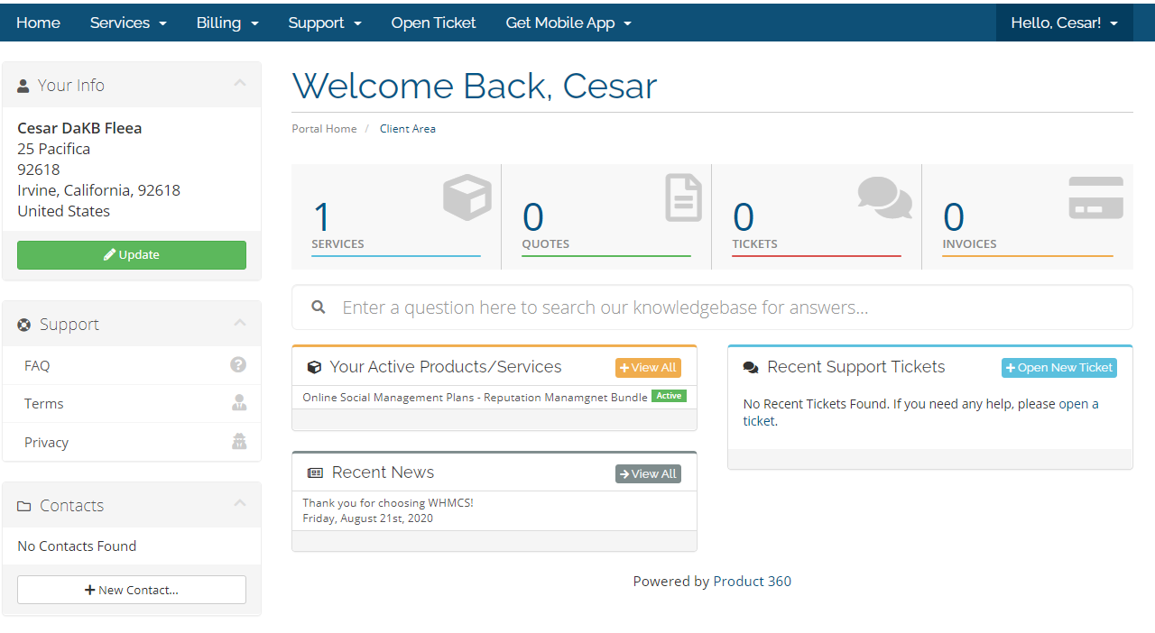Screen dimensions: 1155x633
Task: Focus the knowledgebase search field
Action: [x=712, y=307]
